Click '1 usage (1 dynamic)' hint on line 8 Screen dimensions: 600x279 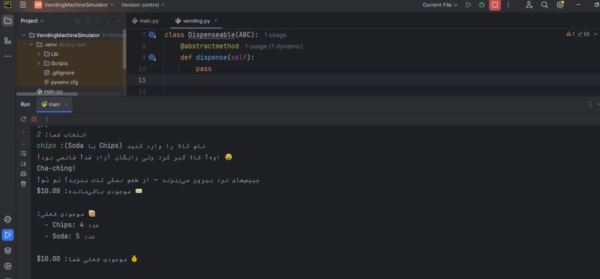coord(274,46)
